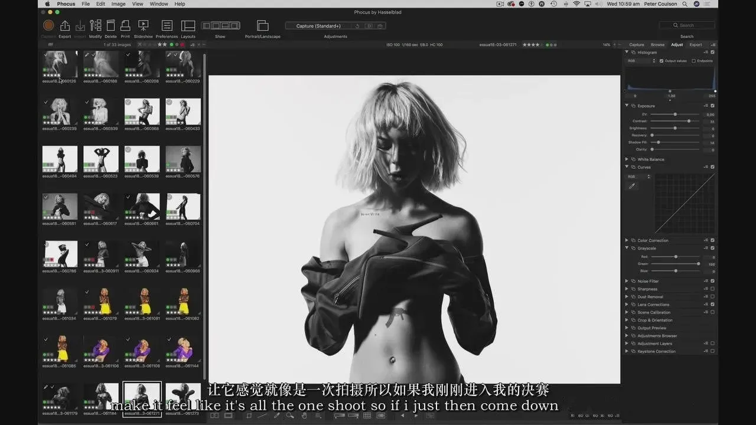Click the Export icon in toolbar
Image resolution: width=756 pixels, height=425 pixels.
coord(65,26)
